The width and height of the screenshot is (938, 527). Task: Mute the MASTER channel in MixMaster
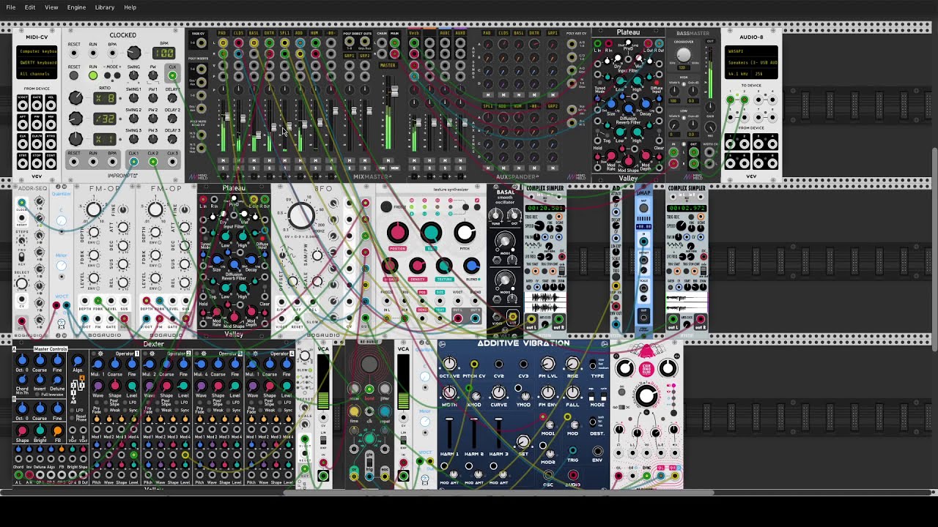coord(388,160)
